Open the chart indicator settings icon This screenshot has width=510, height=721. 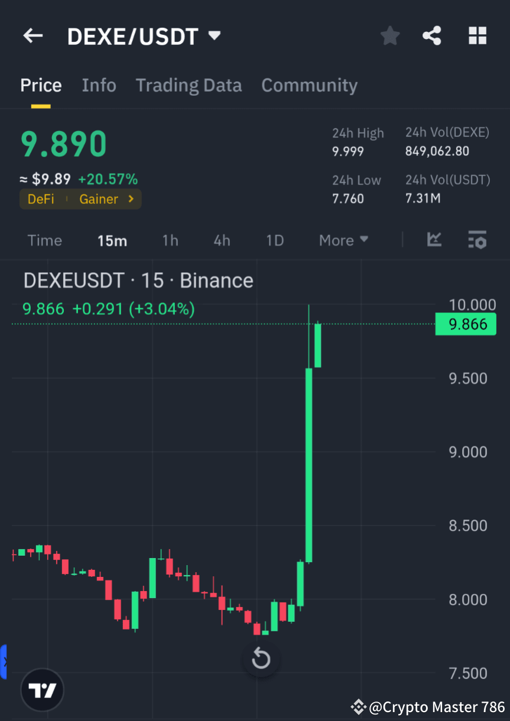click(477, 240)
